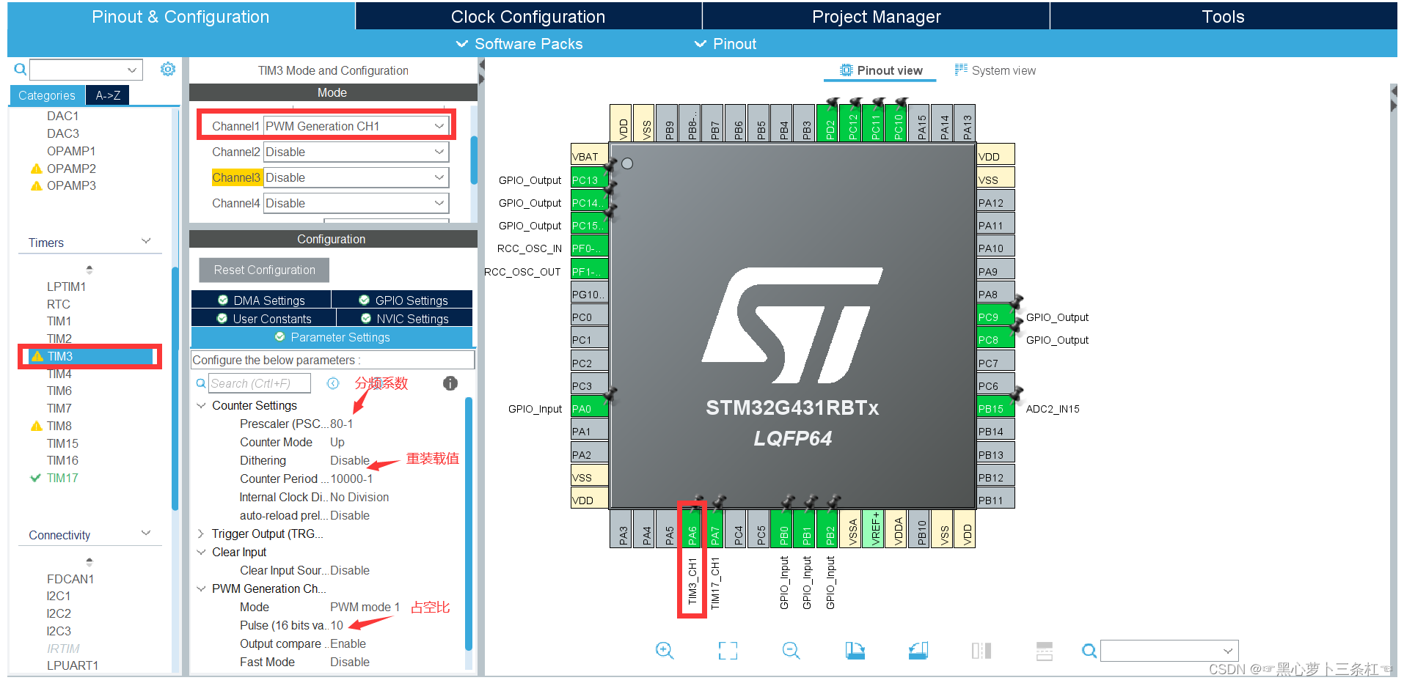1404x683 pixels.
Task: Collapse the Counter Settings group
Action: (x=201, y=405)
